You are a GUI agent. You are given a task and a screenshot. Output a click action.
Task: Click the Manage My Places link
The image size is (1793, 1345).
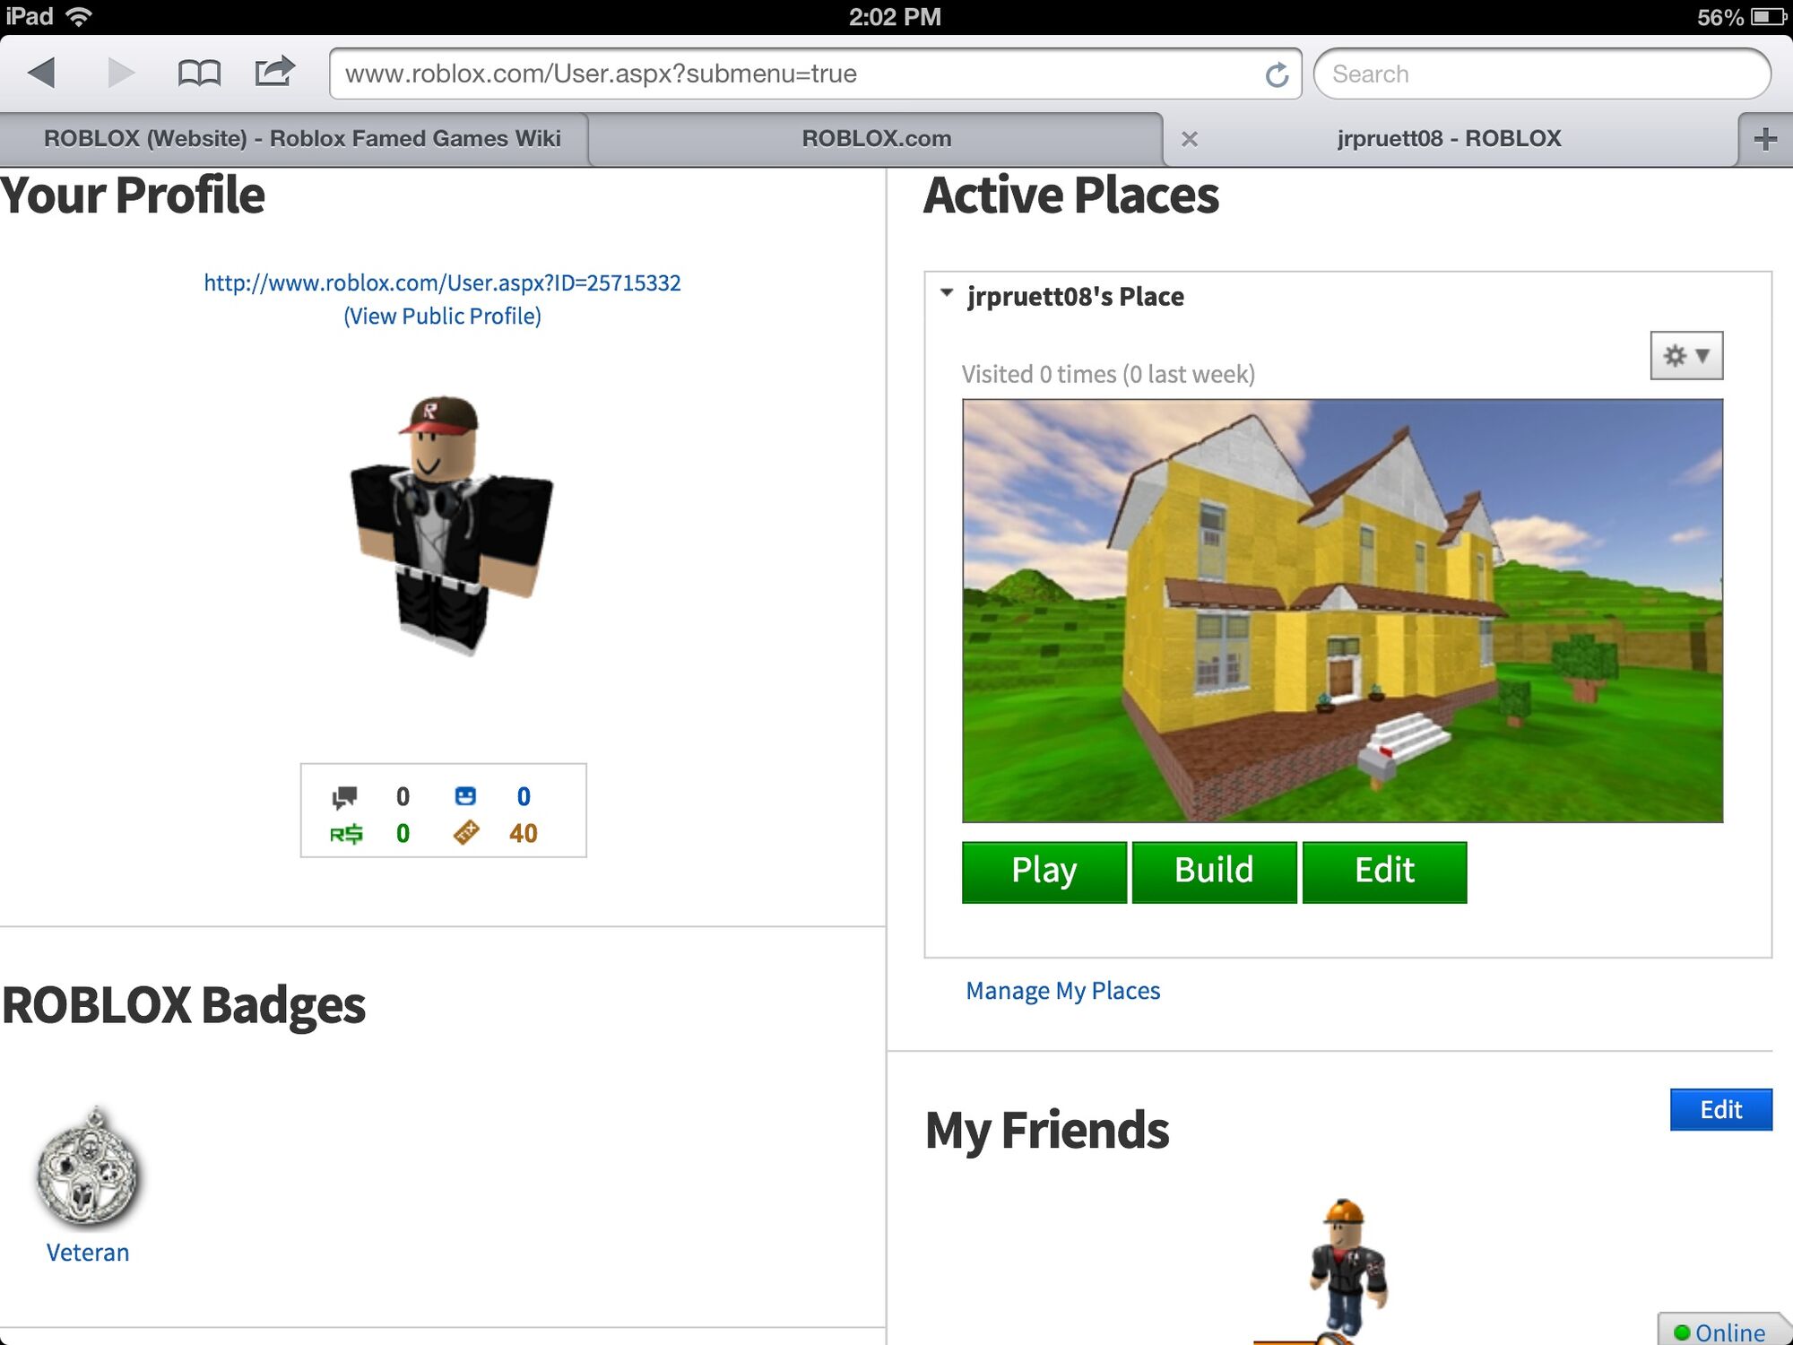pos(1063,989)
